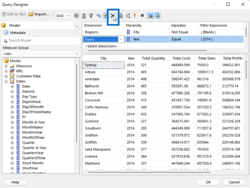Select the Lake Macquarie city cell

(x=103, y=150)
